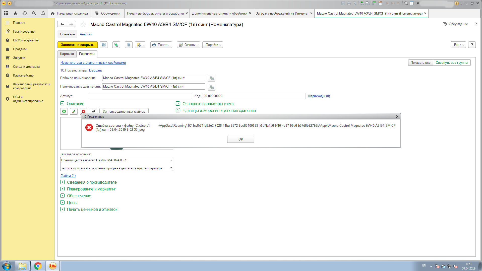Viewport: 482px width, 271px height.
Task: Expand the Цены group
Action: tap(63, 202)
